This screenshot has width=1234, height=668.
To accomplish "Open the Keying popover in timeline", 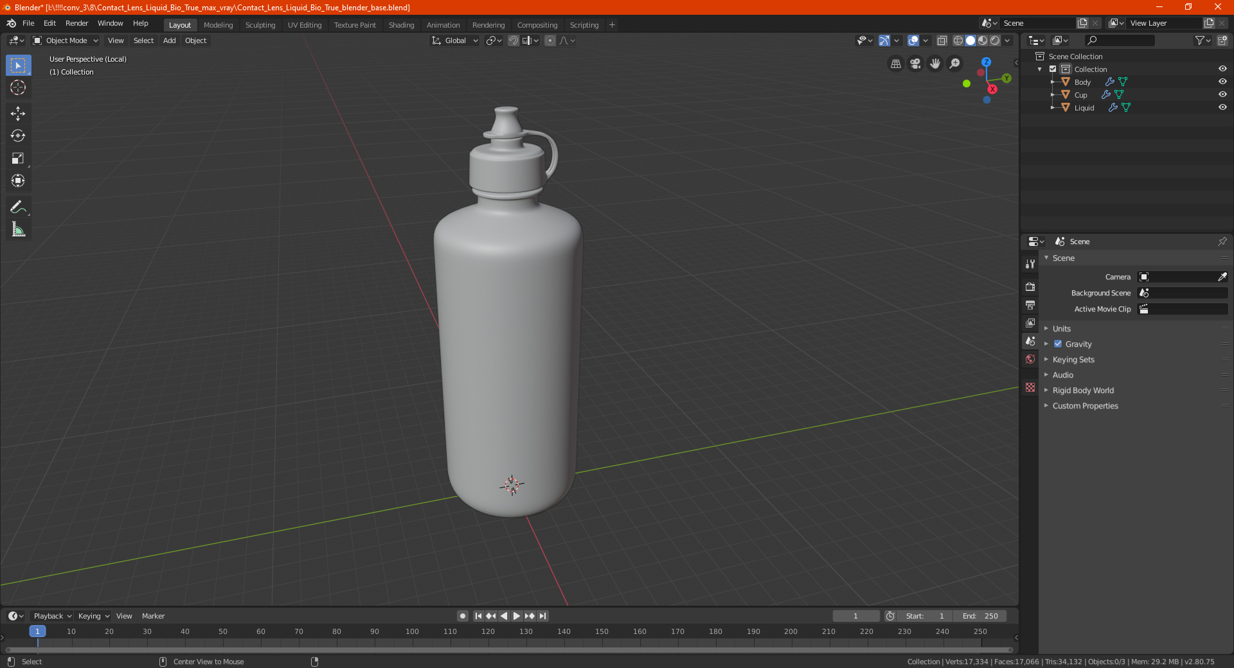I will pos(93,616).
